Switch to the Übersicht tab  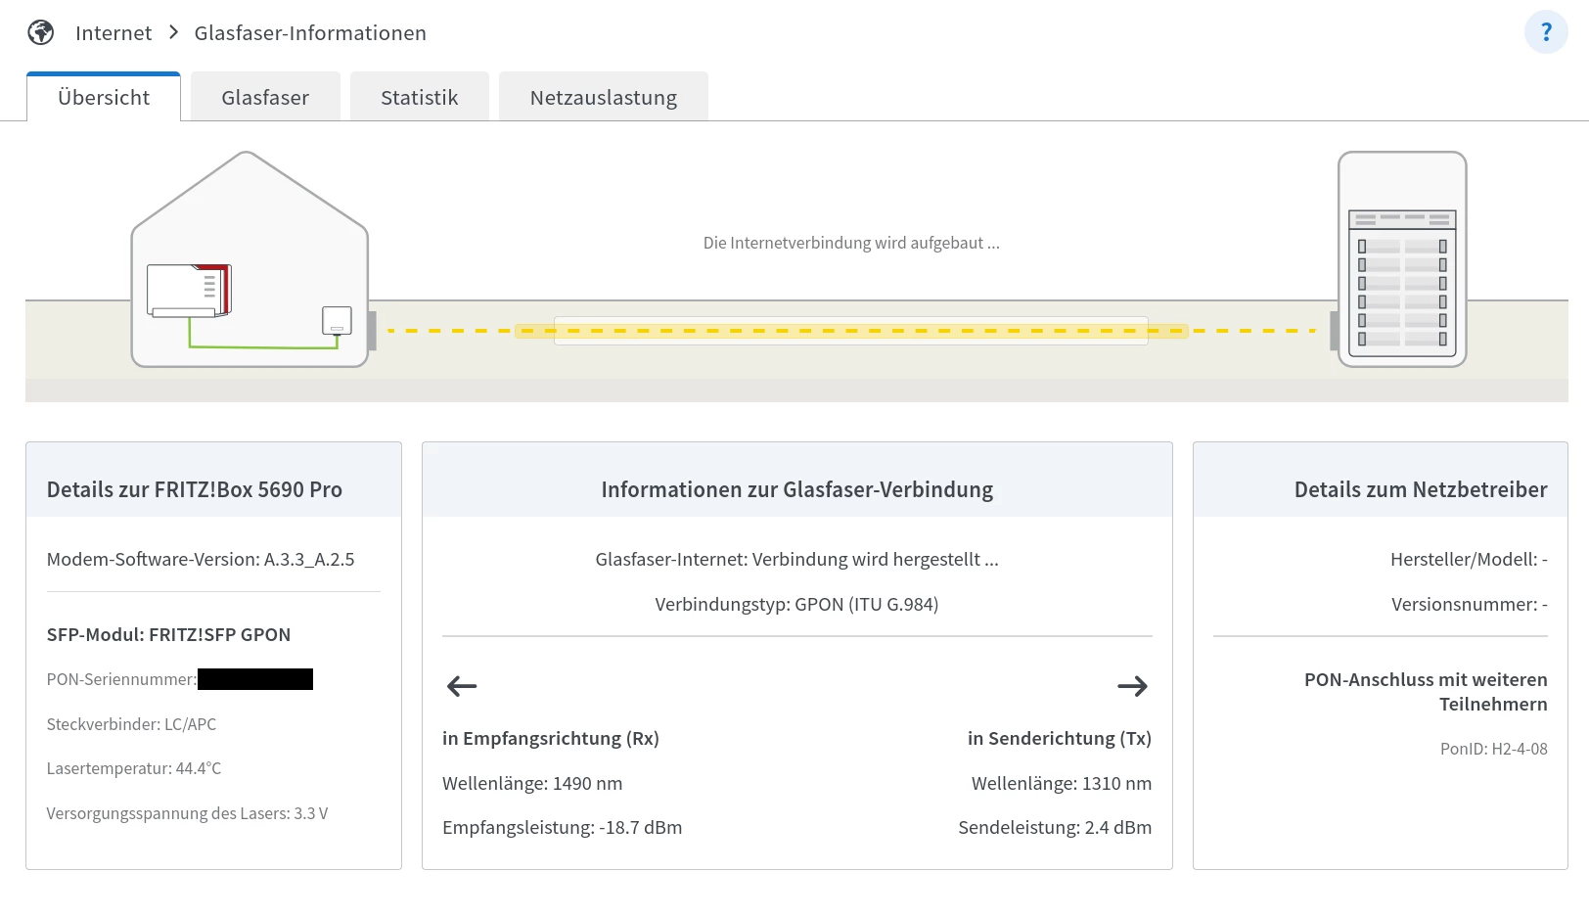(x=104, y=98)
